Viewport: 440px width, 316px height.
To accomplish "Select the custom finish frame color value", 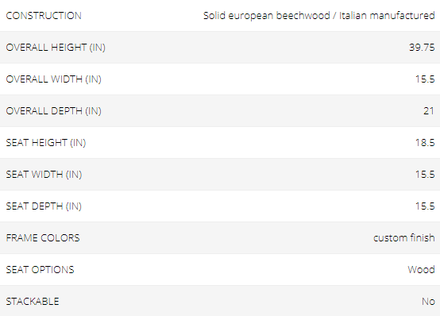I will click(x=404, y=238).
